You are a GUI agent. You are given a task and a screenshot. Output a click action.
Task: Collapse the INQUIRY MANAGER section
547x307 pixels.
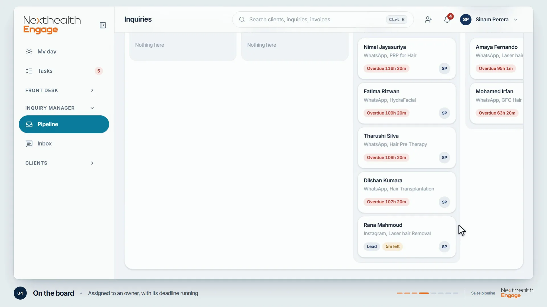[60, 108]
